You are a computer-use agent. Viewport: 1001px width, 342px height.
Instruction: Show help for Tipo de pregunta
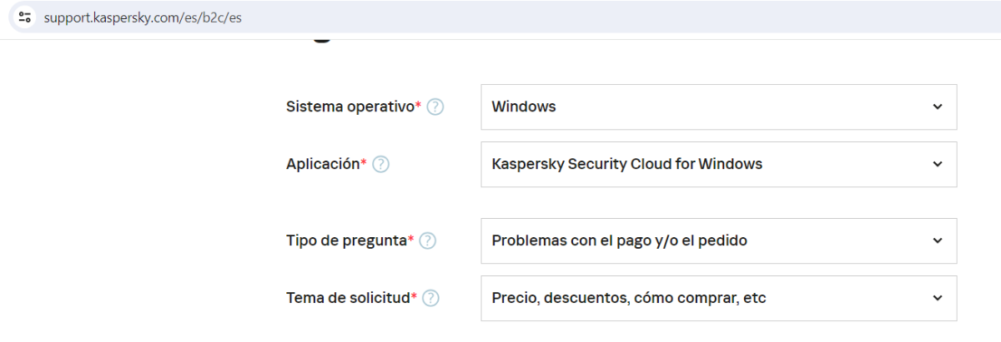click(427, 240)
